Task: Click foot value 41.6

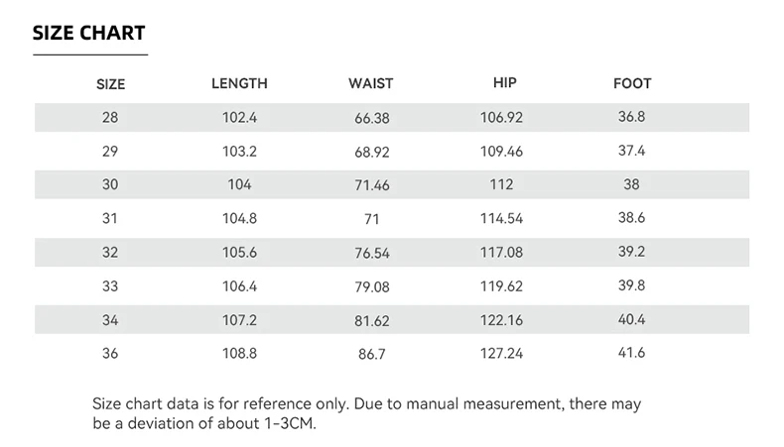Action: [x=631, y=353]
